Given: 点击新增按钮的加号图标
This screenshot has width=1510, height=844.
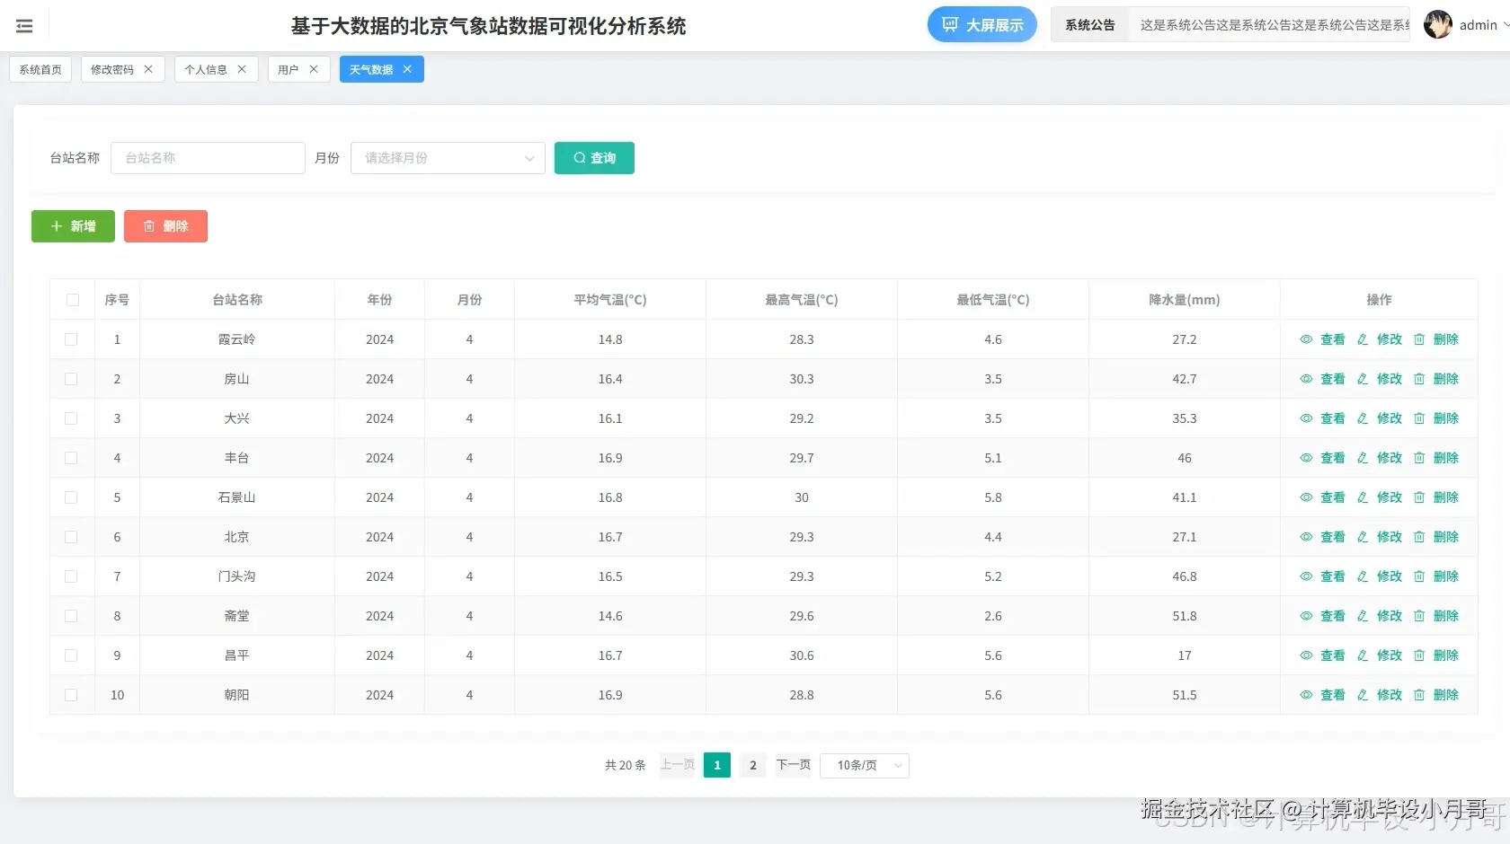Looking at the screenshot, I should click(56, 226).
